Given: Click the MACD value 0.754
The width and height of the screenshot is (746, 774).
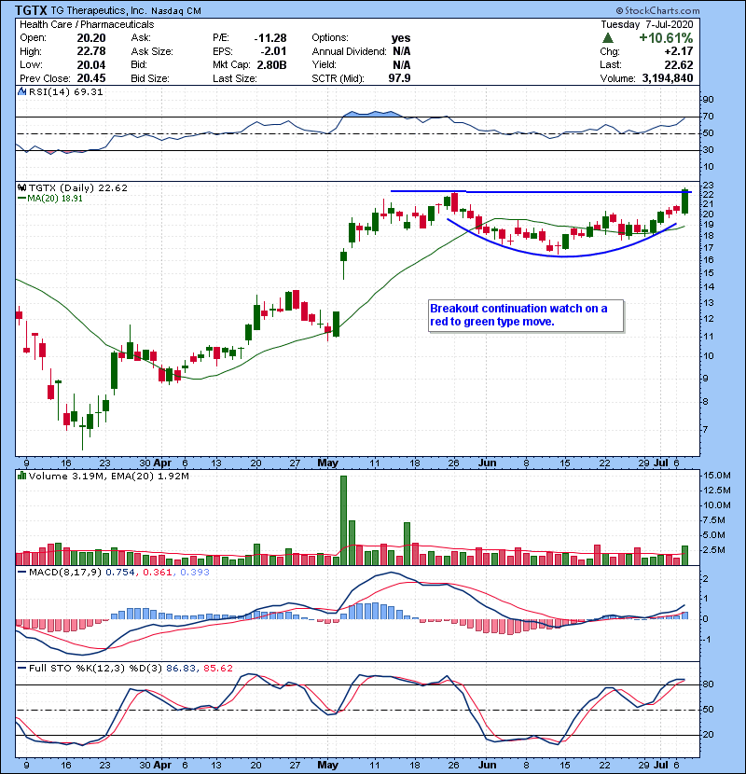Looking at the screenshot, I should [x=120, y=573].
